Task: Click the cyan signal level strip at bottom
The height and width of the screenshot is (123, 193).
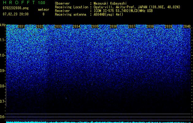Action: [x=98, y=122]
